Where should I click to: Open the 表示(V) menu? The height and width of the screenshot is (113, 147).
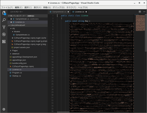pyautogui.click(x=38, y=7)
